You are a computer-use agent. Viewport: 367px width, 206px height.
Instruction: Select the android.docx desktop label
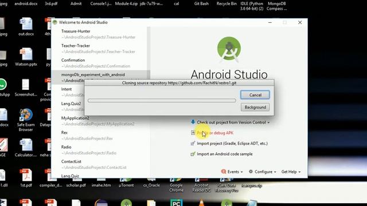click(26, 4)
